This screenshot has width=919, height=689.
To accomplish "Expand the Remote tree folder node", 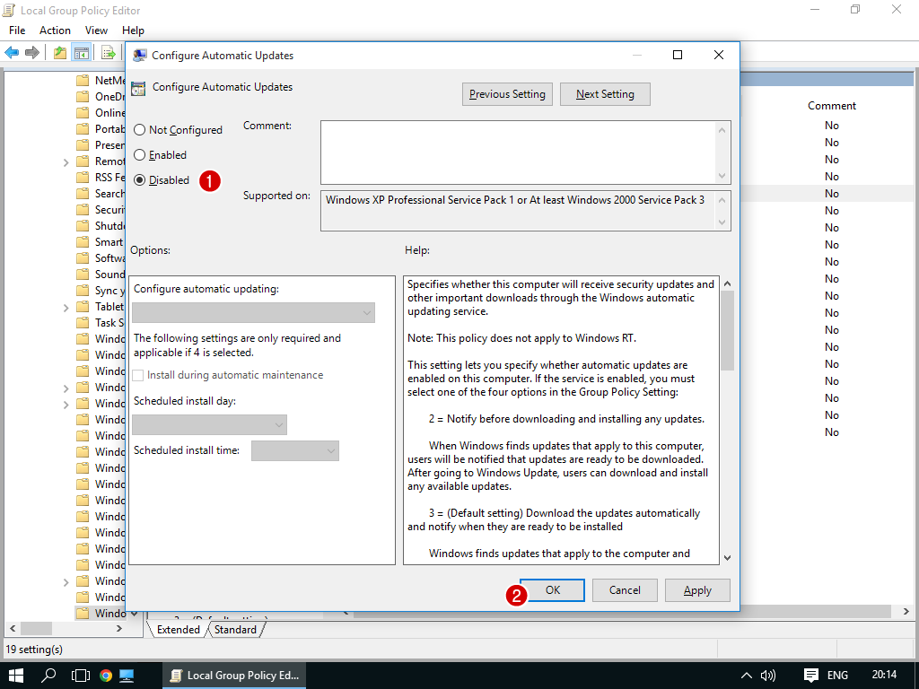I will click(66, 161).
